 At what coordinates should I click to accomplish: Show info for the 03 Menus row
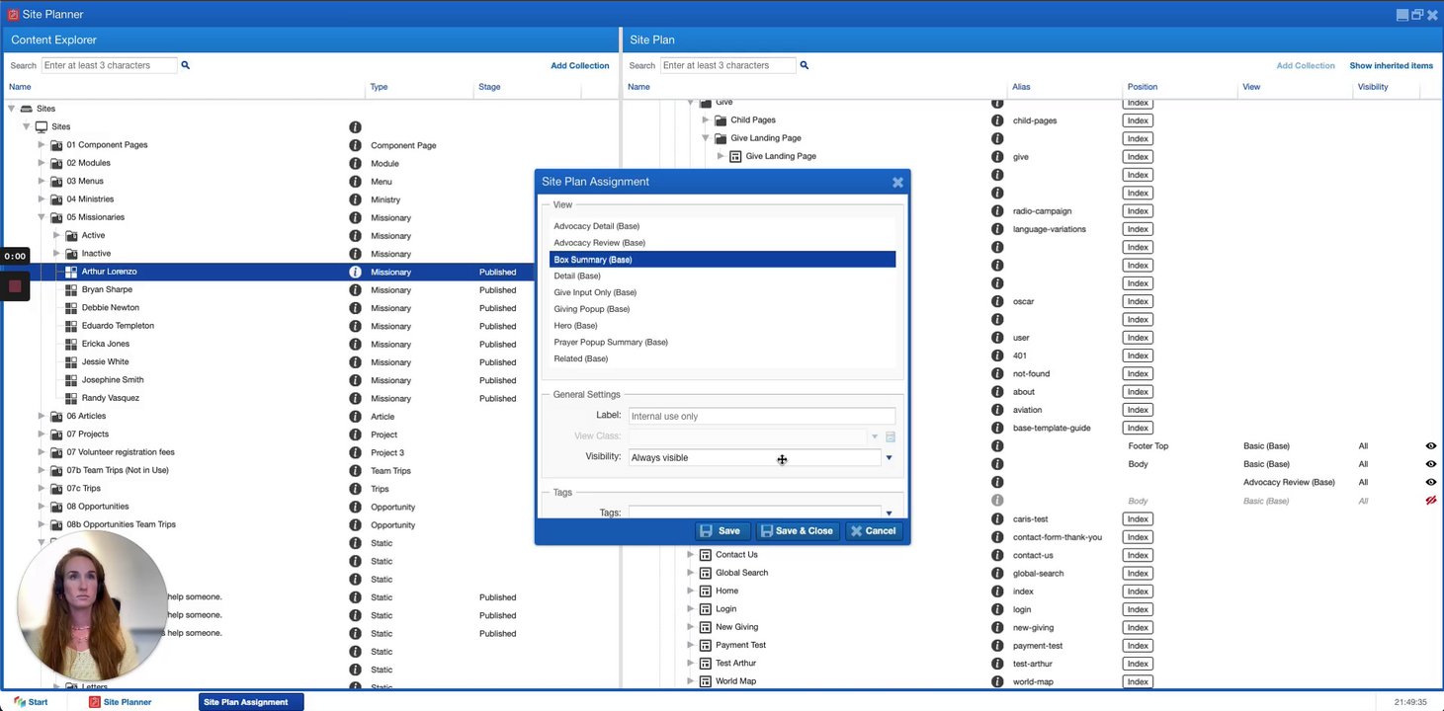coord(355,181)
